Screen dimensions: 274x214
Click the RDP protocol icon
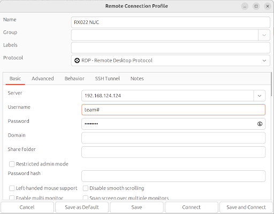77,60
